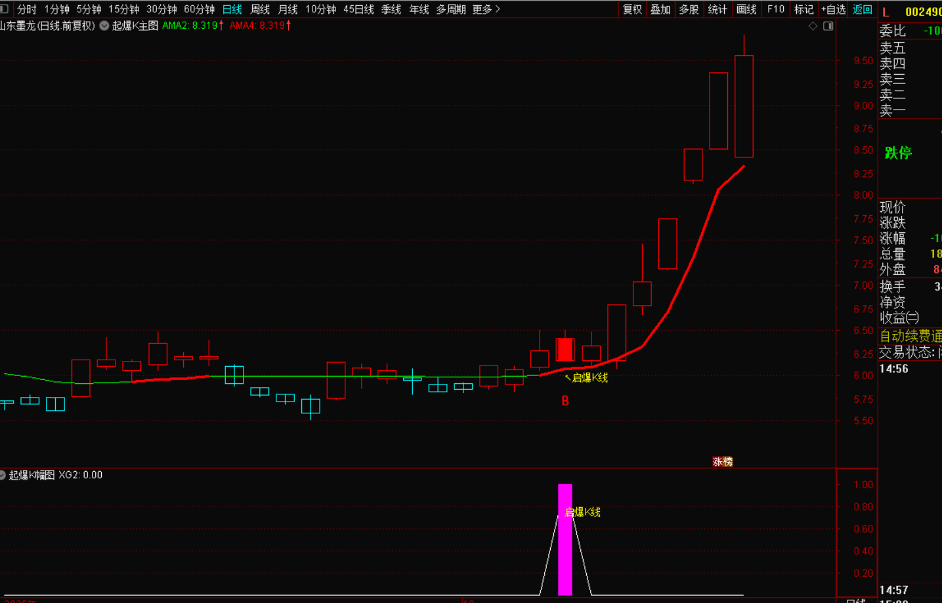The image size is (942, 603).
Task: Open the 起爆K主图 indicator dropdown
Action: click(x=104, y=26)
